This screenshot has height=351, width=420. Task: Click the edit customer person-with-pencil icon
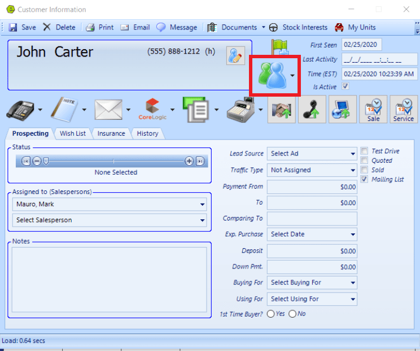click(235, 55)
